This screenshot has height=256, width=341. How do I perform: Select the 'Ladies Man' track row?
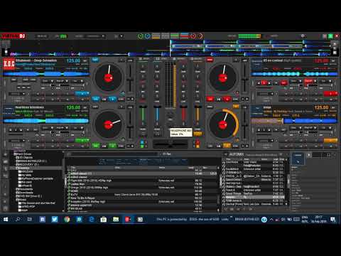[x=142, y=184]
